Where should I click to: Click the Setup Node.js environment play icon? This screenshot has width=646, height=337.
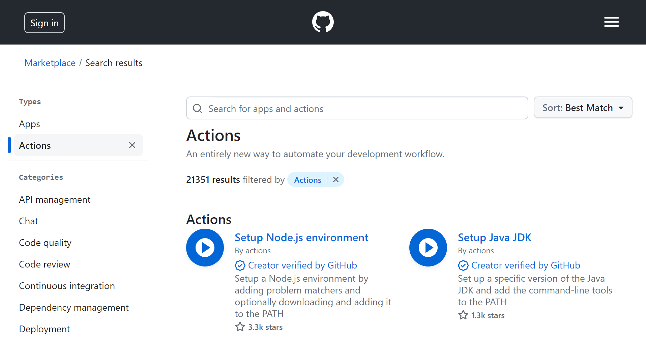coord(205,248)
